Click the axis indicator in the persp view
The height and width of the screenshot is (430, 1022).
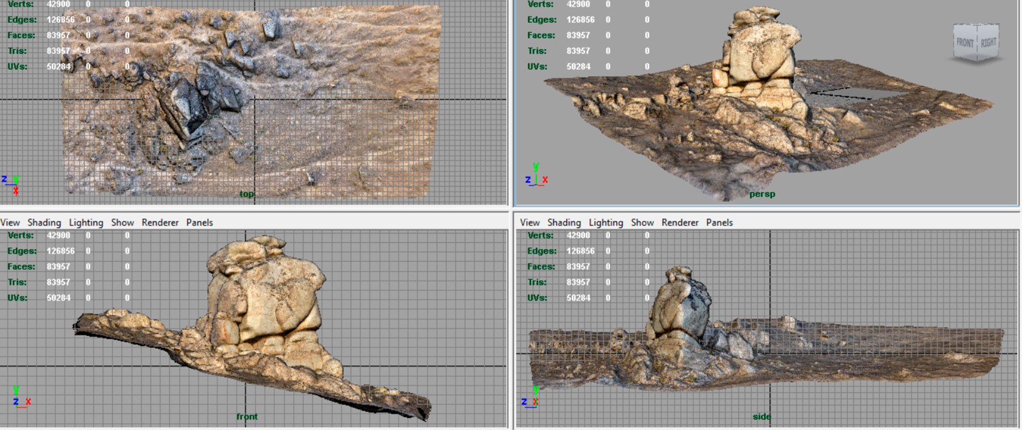(x=537, y=175)
